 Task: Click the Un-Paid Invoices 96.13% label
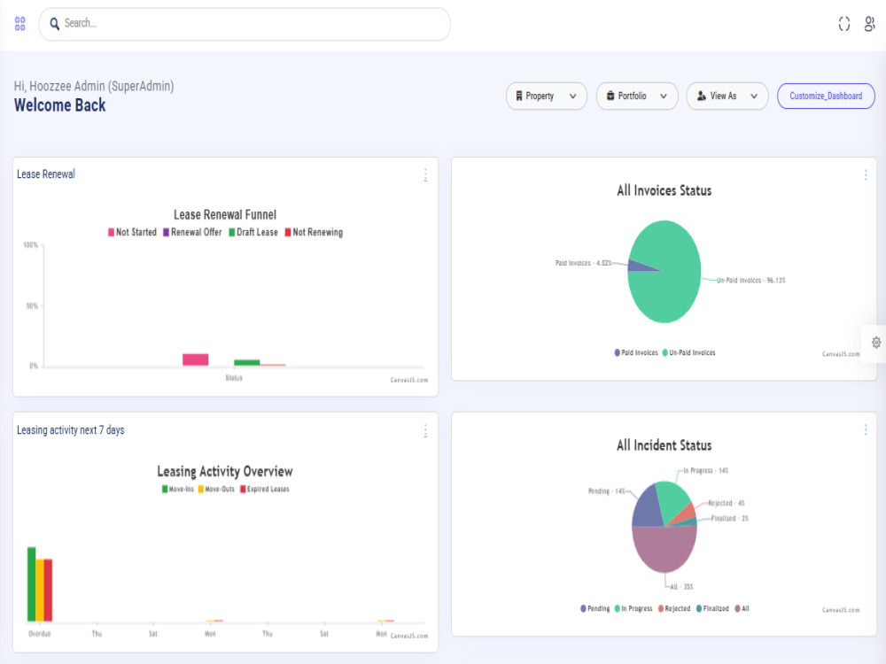[751, 280]
